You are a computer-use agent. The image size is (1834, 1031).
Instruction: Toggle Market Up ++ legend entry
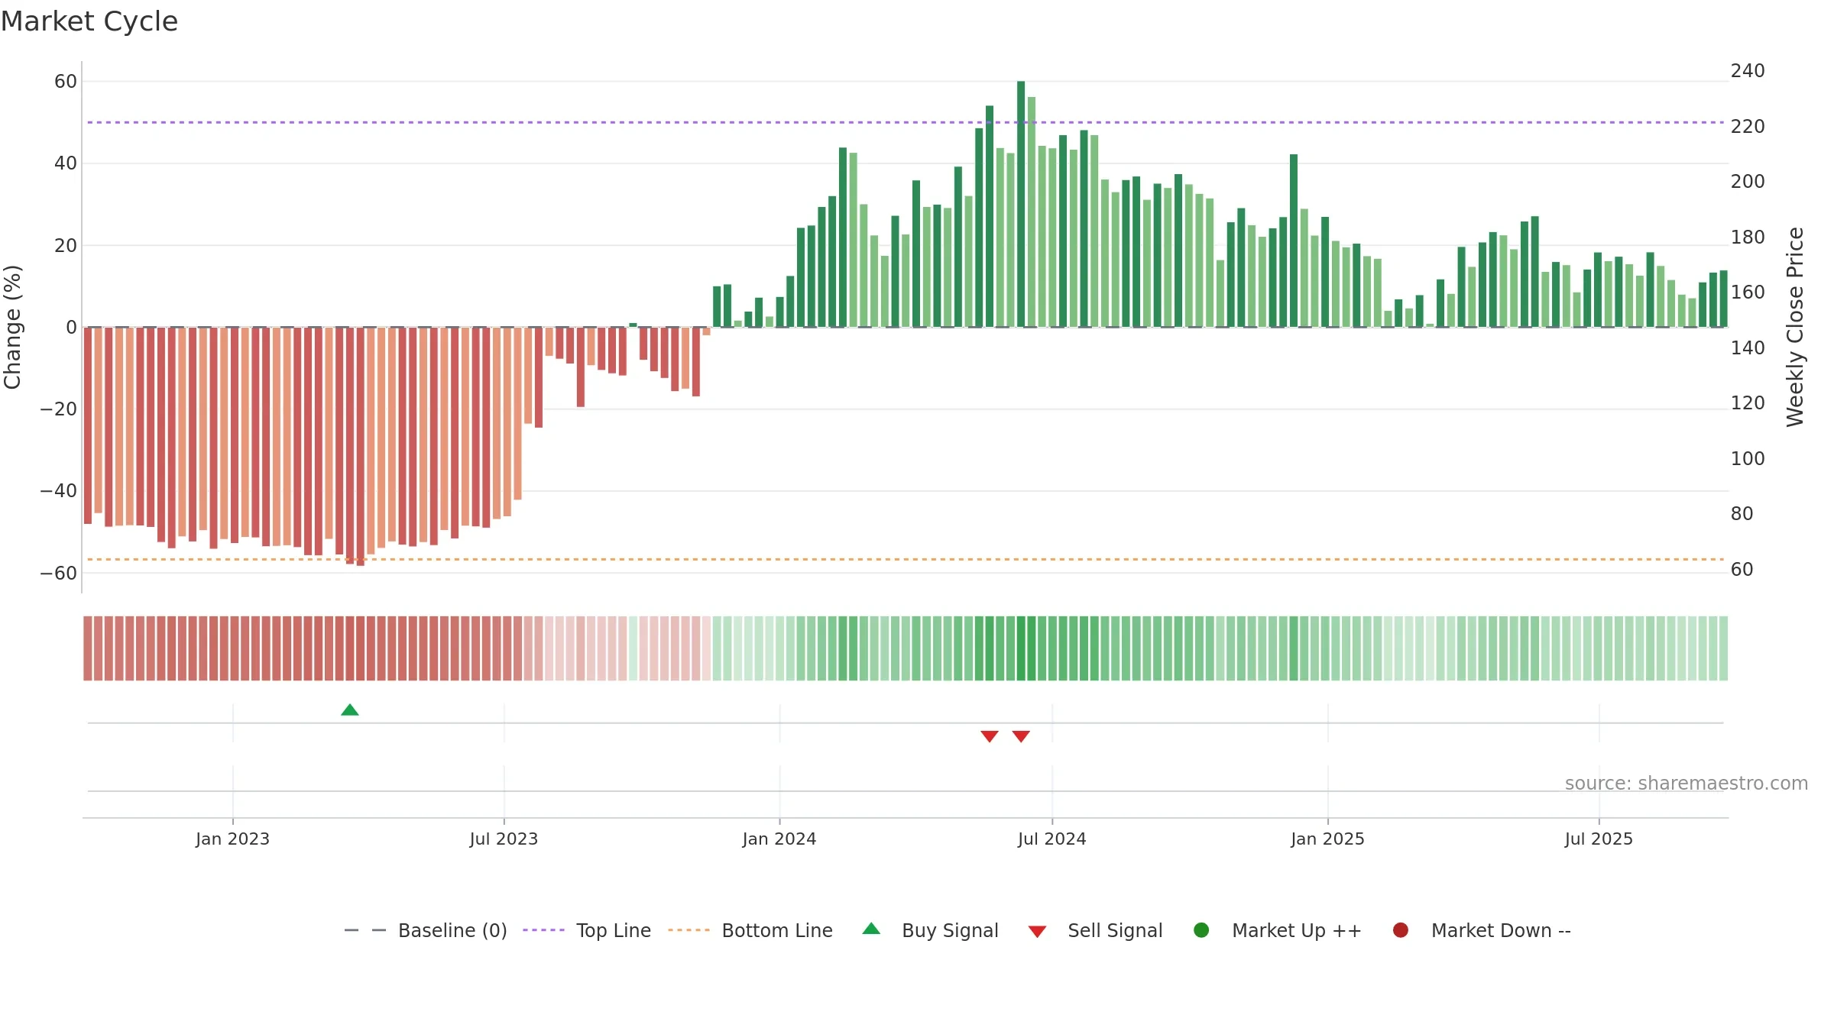(1278, 931)
